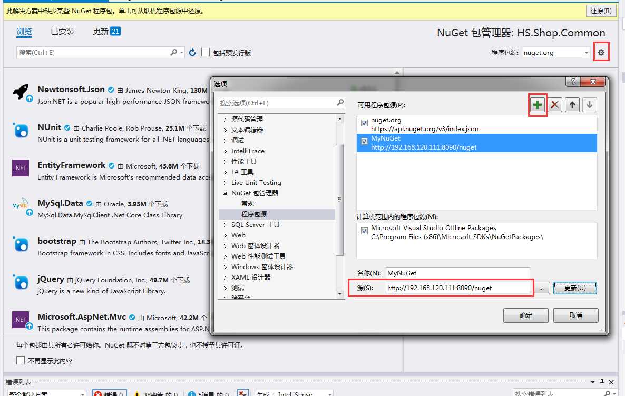Move package source down with arrow

pyautogui.click(x=590, y=105)
